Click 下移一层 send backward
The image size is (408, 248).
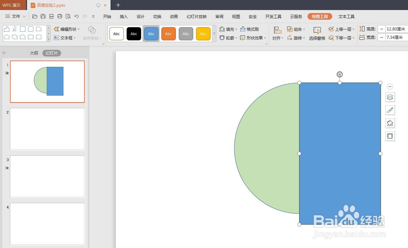coord(341,38)
